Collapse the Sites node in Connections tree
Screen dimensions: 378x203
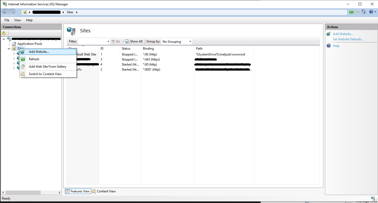click(x=9, y=49)
